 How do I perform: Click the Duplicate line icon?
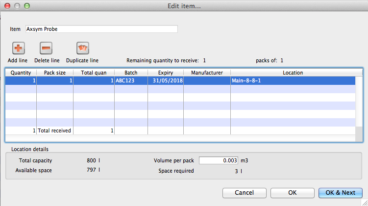[x=82, y=49]
